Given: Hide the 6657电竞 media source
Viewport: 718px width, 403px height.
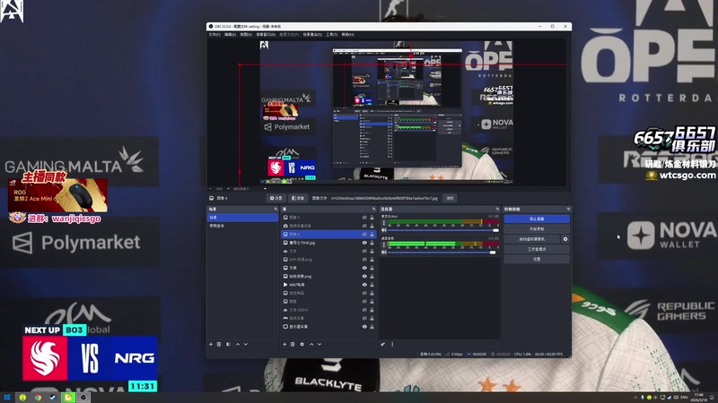Looking at the screenshot, I should (x=364, y=285).
